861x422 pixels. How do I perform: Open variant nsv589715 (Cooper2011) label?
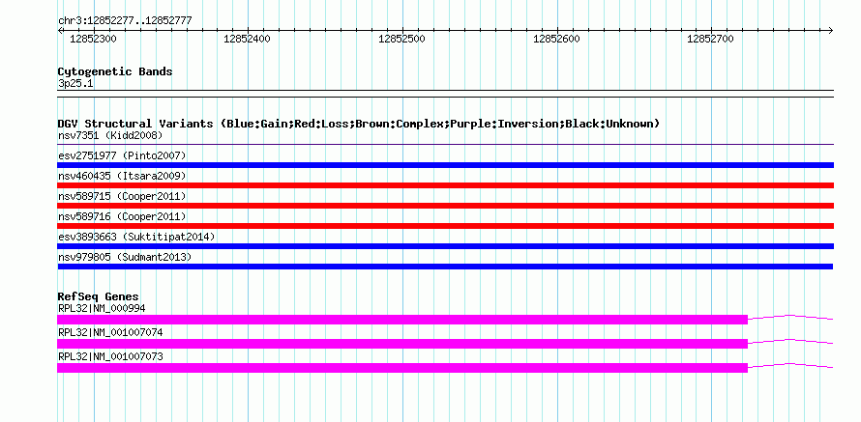tap(122, 196)
